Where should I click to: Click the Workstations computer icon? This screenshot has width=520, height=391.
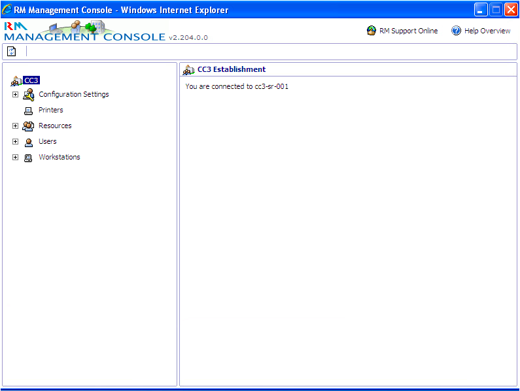click(28, 158)
